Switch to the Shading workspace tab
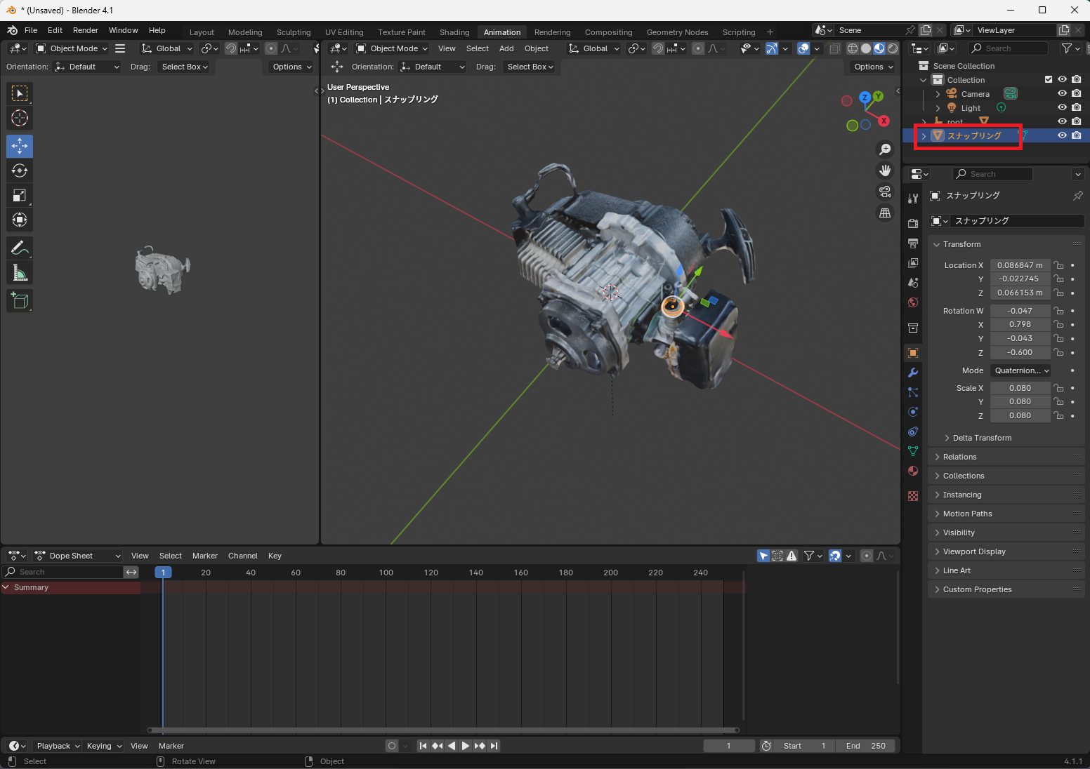Screen dimensions: 1090x769 coord(454,32)
